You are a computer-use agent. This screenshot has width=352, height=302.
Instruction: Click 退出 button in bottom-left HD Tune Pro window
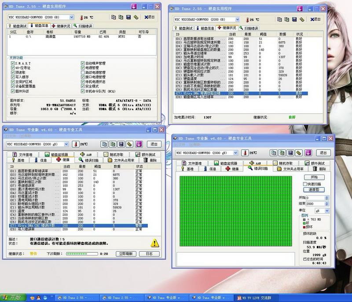pyautogui.click(x=154, y=144)
